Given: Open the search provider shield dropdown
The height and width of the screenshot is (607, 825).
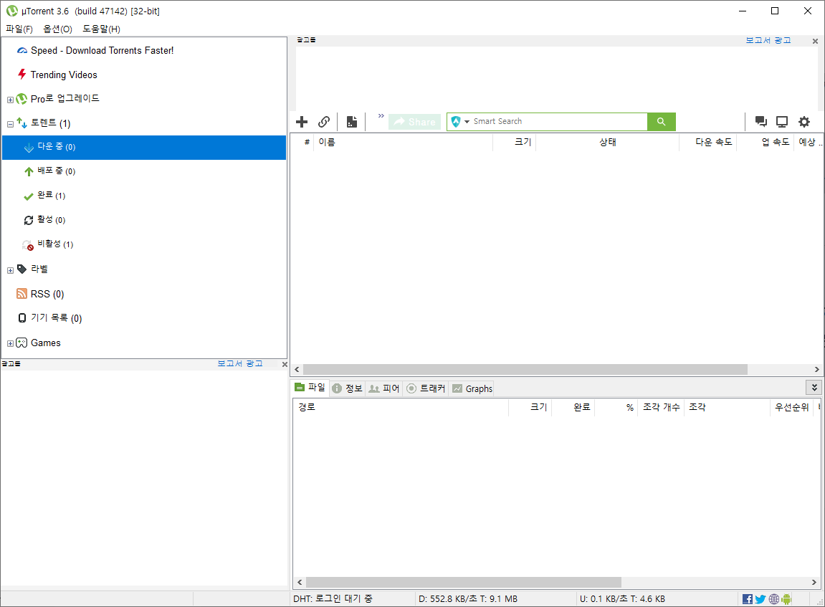Looking at the screenshot, I should [460, 122].
